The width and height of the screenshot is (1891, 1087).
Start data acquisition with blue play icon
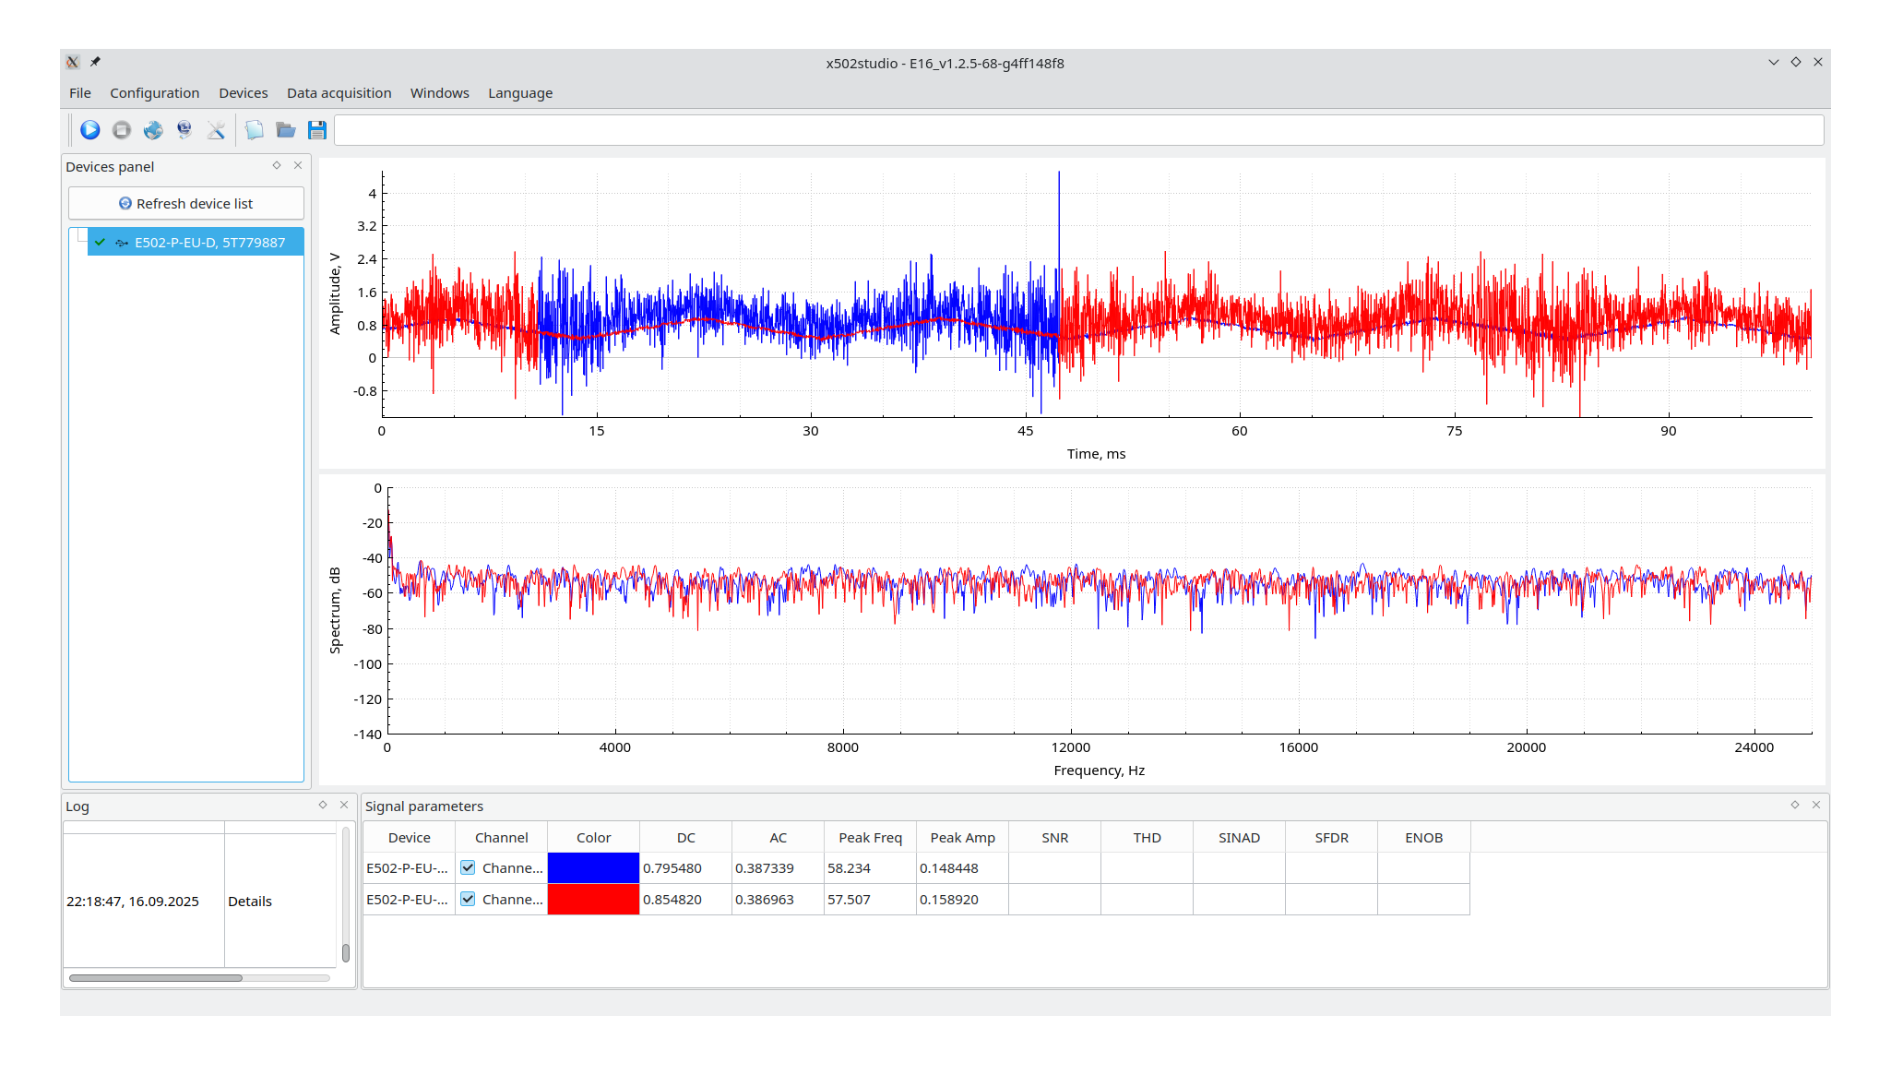click(89, 130)
